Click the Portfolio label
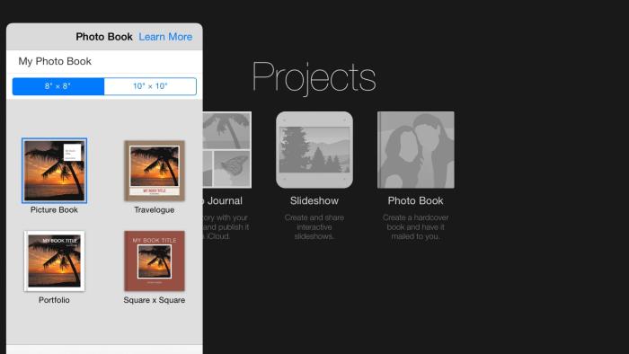Screen dimensions: 629x354 pyautogui.click(x=54, y=300)
